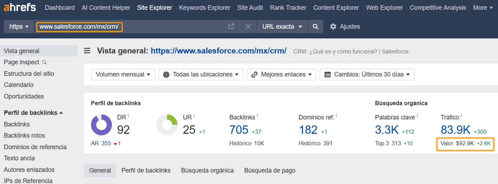Click the UR info icon
Screen dimensions: 498x184
(x=194, y=116)
